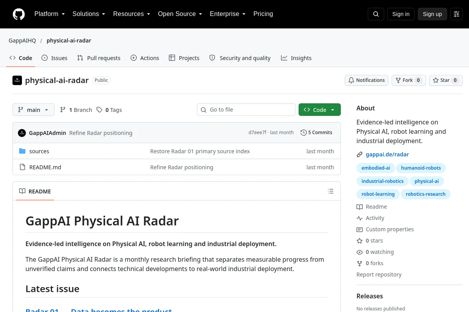The height and width of the screenshot is (312, 469).
Task: Expand the Enterprise menu
Action: tap(227, 14)
